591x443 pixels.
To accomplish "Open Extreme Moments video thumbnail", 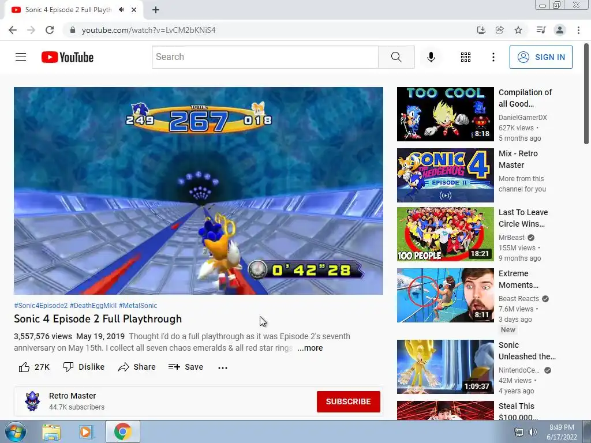I will tap(445, 295).
